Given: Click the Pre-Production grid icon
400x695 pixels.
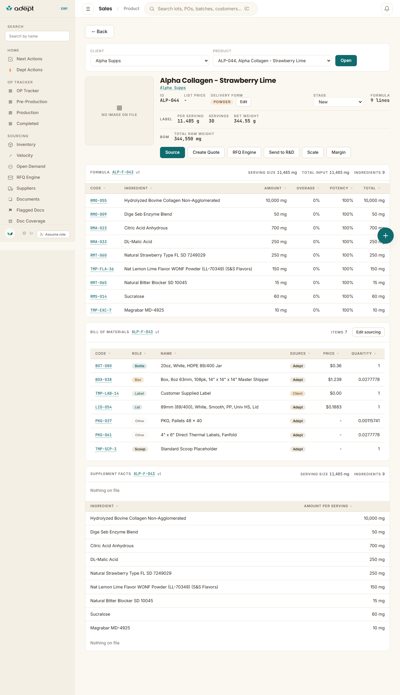Looking at the screenshot, I should pyautogui.click(x=11, y=102).
